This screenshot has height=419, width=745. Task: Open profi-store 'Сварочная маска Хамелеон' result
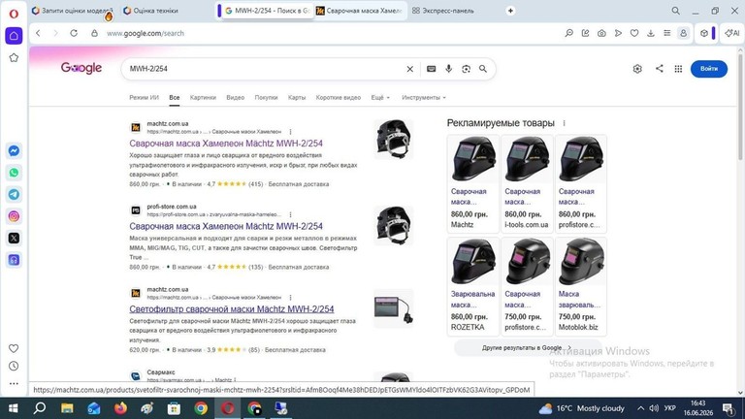click(x=226, y=226)
